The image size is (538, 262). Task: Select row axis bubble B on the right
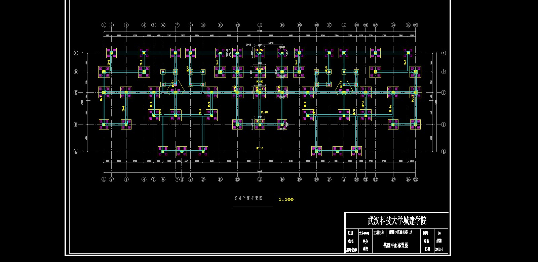click(444, 124)
